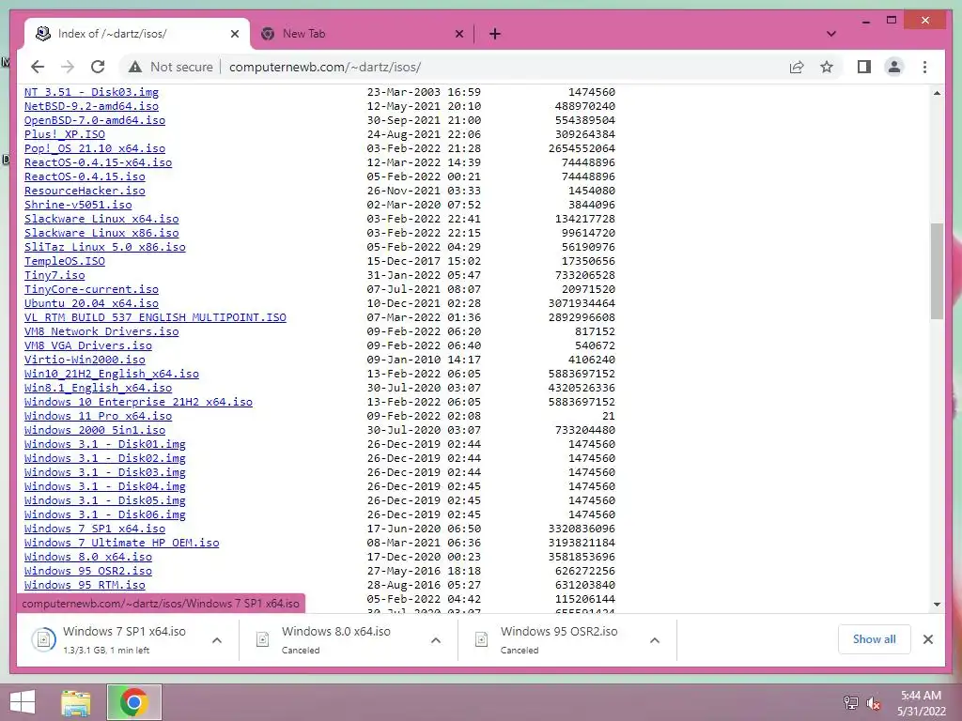Click the vertical scrollbar thumb
This screenshot has width=962, height=721.
point(937,270)
